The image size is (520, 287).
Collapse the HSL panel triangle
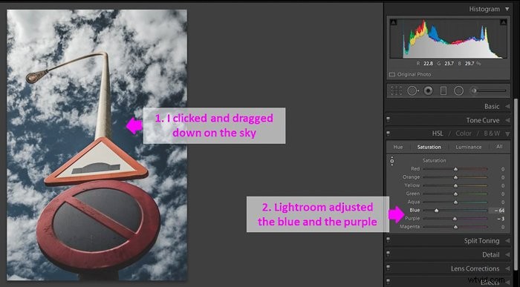pos(507,133)
